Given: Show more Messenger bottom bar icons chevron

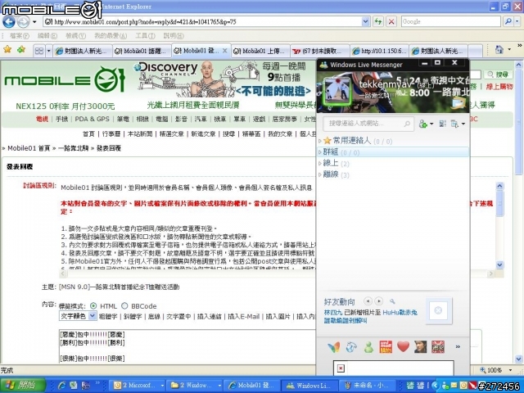Looking at the screenshot, I should (x=458, y=347).
